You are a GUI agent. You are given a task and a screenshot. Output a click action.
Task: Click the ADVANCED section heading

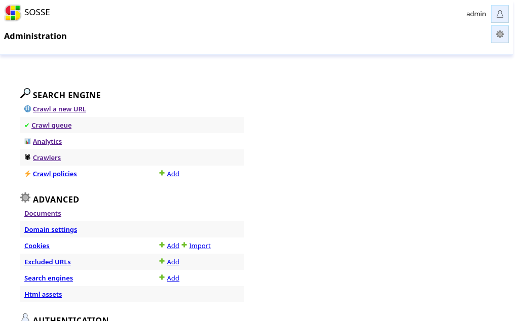(56, 199)
